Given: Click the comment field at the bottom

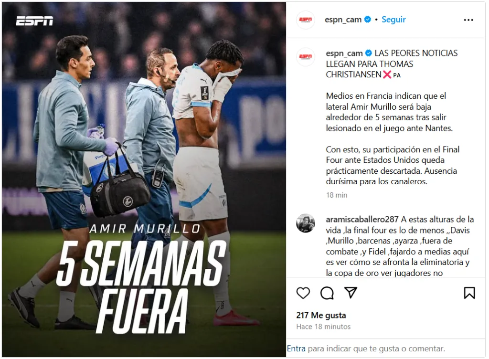Looking at the screenshot, I should (385, 348).
